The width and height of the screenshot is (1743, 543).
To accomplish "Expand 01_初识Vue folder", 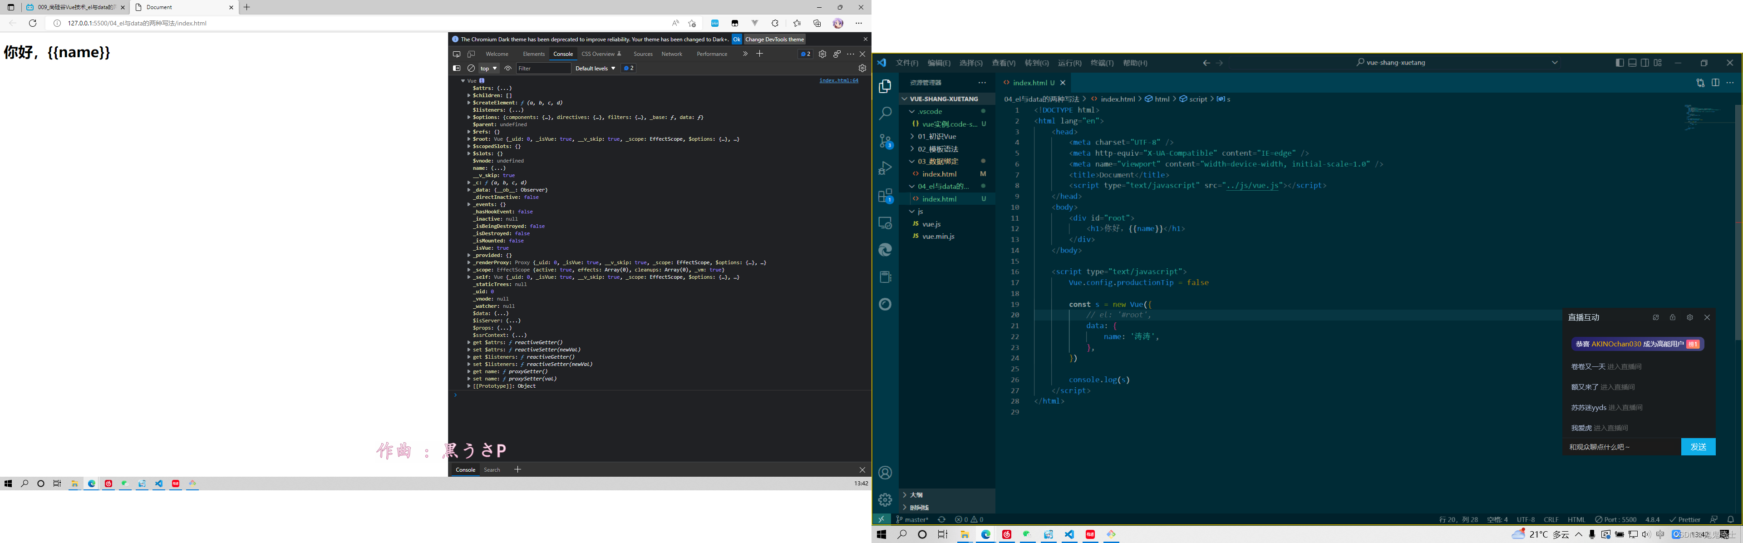I will (946, 136).
